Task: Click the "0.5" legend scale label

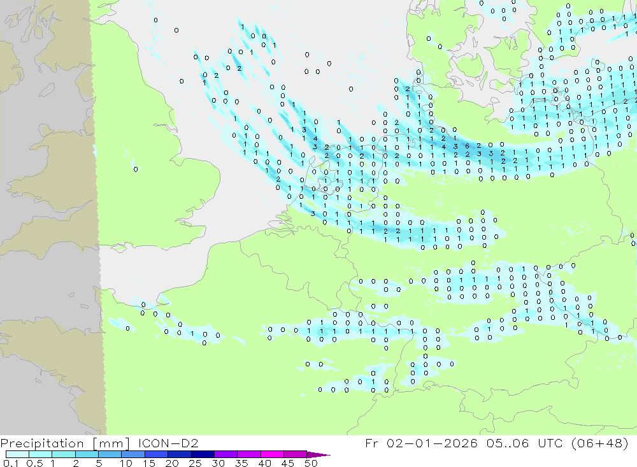Action: [x=34, y=463]
